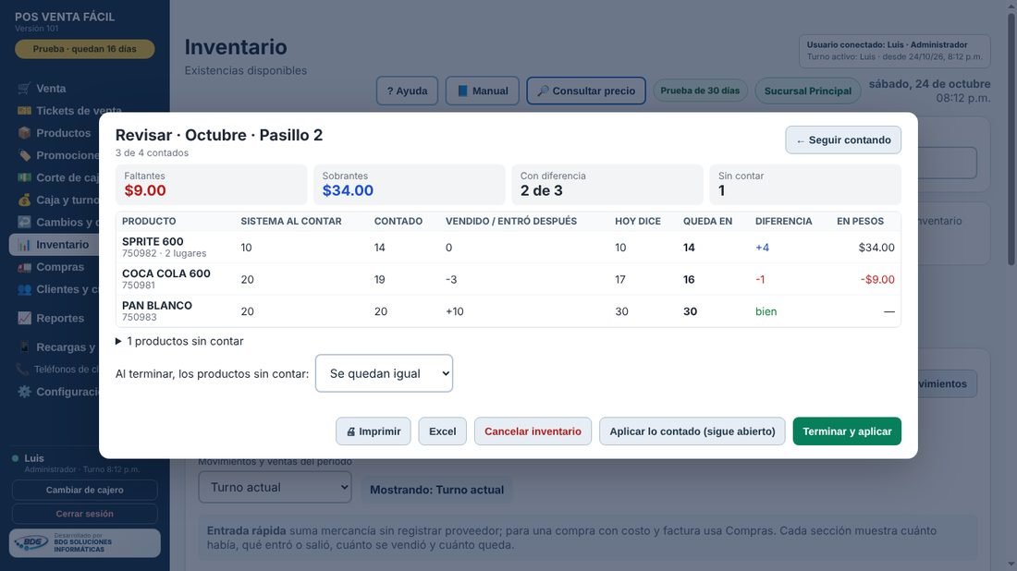
Task: Click the green Terminar y aplicar button
Action: pyautogui.click(x=847, y=431)
